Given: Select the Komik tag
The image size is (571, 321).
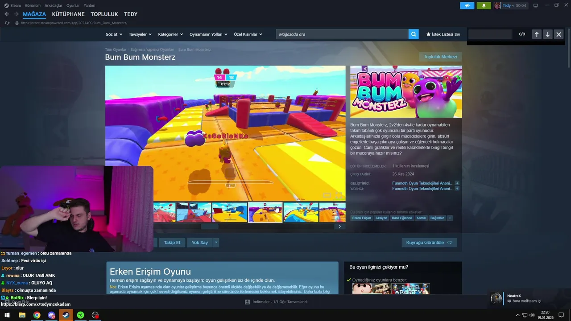Looking at the screenshot, I should tap(421, 218).
